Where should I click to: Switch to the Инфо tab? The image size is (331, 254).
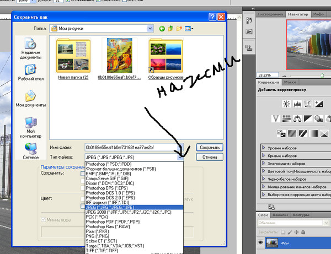[x=318, y=14]
